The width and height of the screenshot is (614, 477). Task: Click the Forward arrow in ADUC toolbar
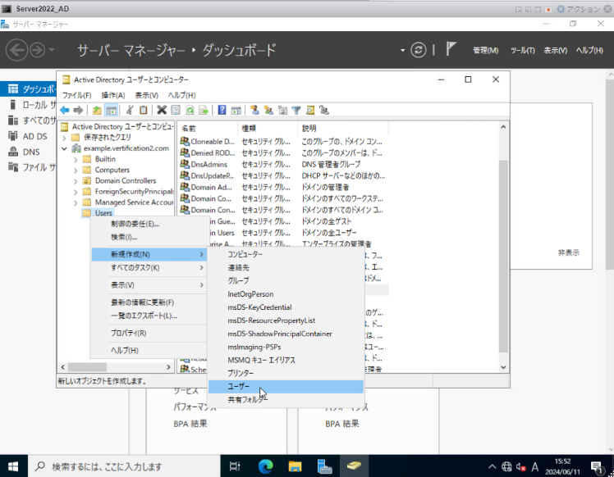coord(78,111)
